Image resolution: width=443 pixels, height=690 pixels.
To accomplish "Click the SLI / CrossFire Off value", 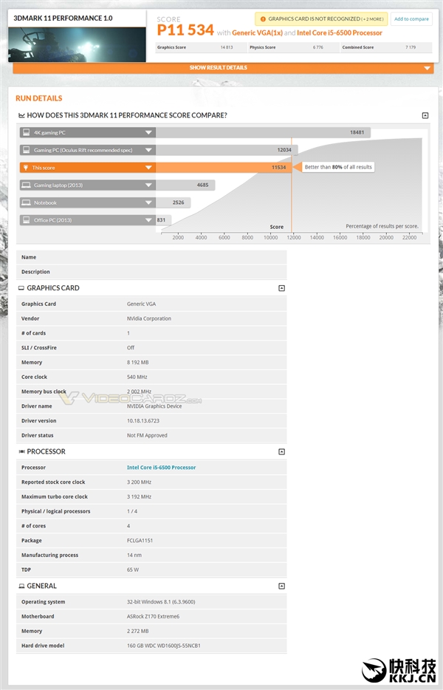I will pyautogui.click(x=131, y=348).
